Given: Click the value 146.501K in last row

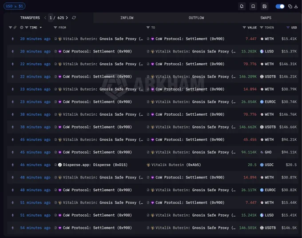Looking at the screenshot, I should click(x=248, y=228).
